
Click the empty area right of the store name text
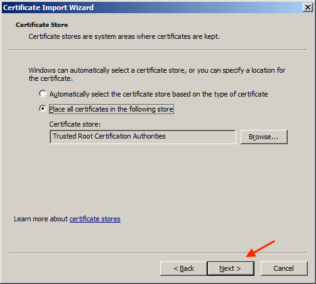pos(200,137)
